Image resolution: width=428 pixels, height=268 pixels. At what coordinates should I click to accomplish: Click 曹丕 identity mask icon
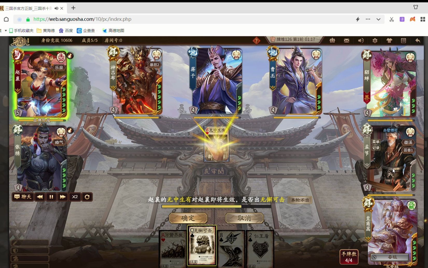point(316,55)
